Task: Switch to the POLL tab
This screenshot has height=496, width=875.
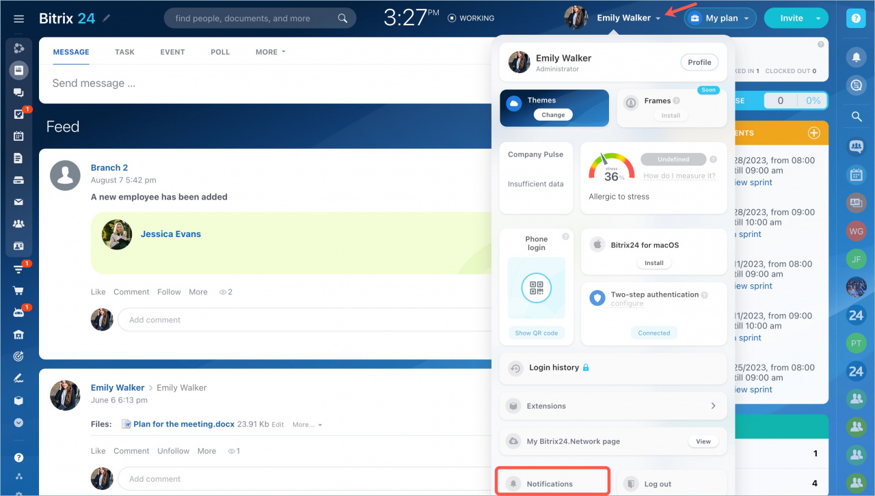Action: [x=220, y=52]
